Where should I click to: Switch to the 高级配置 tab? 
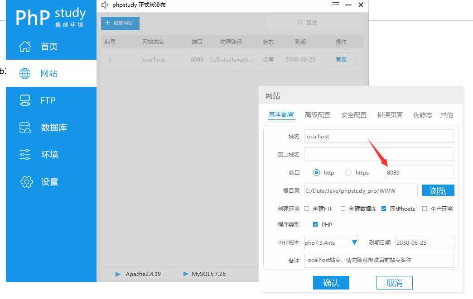tap(317, 115)
